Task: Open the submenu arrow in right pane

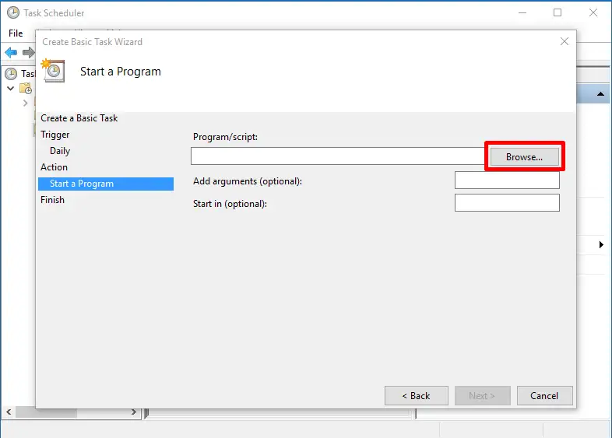Action: [601, 245]
